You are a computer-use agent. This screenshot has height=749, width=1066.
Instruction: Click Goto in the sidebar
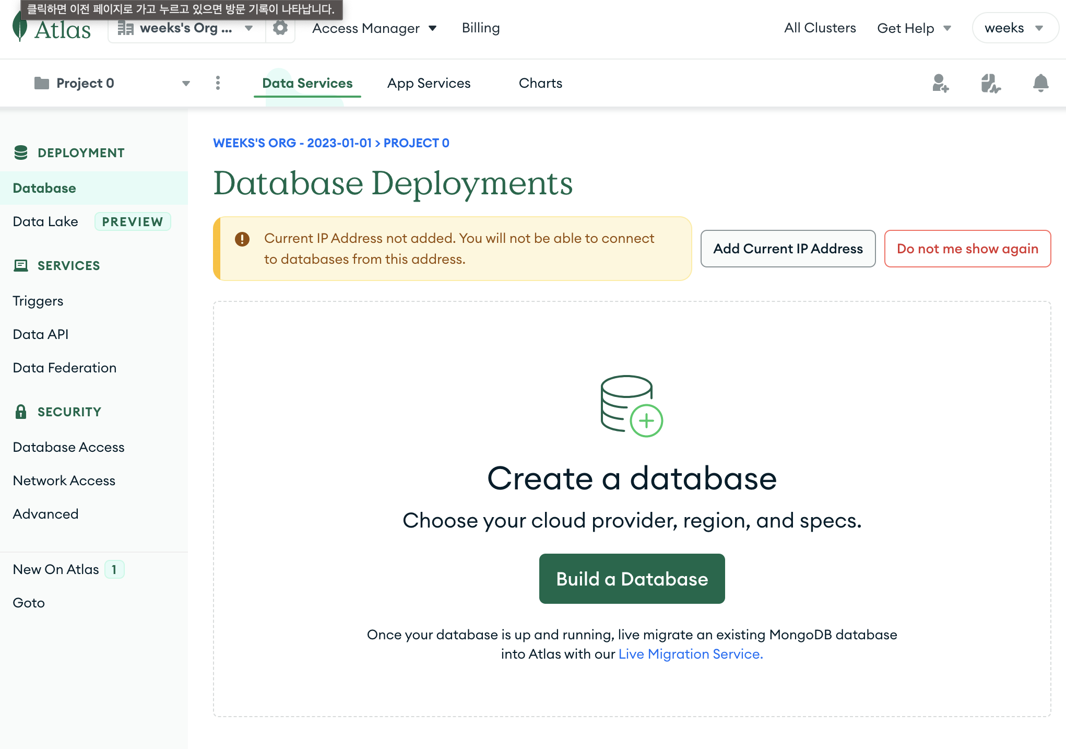tap(29, 603)
